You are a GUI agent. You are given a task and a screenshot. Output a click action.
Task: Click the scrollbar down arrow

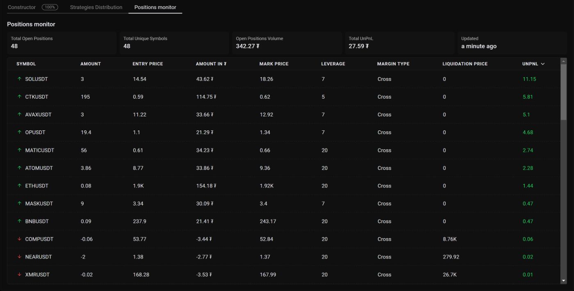click(x=563, y=281)
